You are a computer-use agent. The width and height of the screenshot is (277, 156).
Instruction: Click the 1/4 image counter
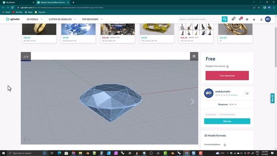(x=26, y=57)
